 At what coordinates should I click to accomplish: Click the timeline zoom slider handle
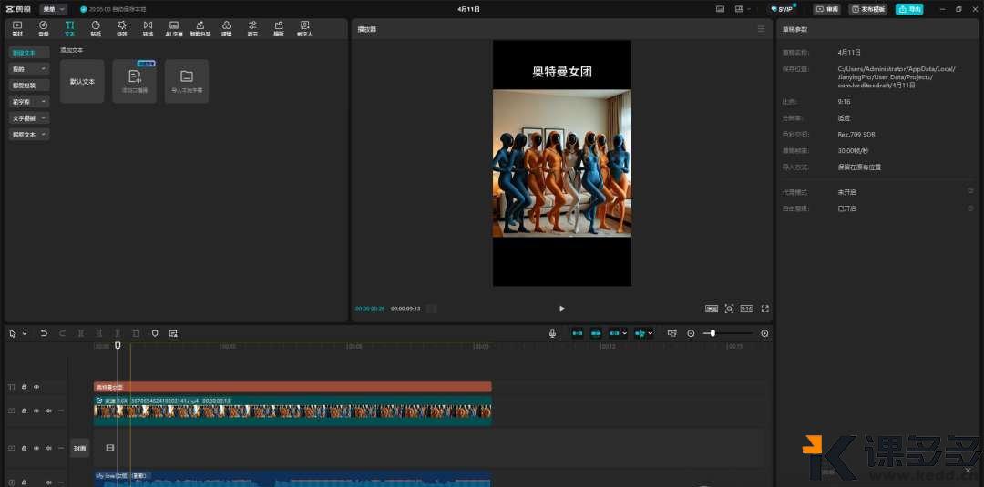[x=712, y=333]
